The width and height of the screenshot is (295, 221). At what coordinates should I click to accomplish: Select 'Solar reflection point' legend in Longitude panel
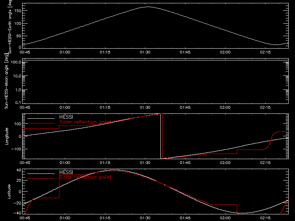(x=85, y=122)
